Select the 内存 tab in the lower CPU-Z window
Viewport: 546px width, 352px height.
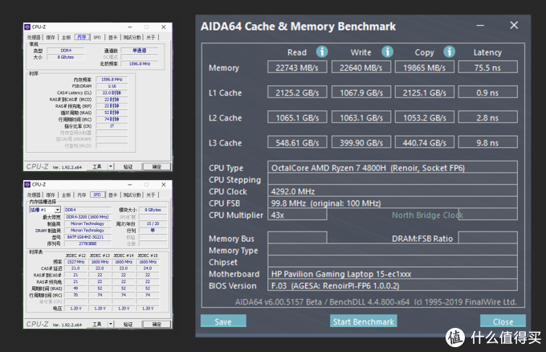click(x=81, y=194)
